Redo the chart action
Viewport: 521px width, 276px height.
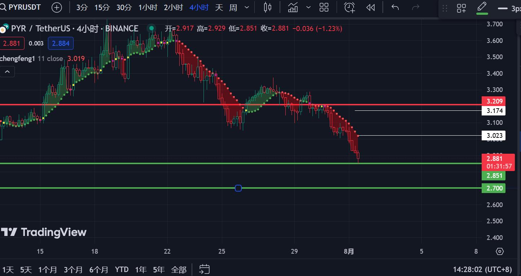[x=416, y=7]
